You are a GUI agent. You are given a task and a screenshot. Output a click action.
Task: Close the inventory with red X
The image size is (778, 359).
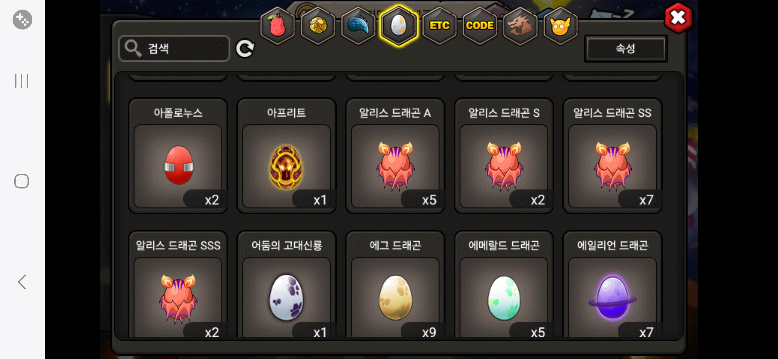(x=678, y=18)
